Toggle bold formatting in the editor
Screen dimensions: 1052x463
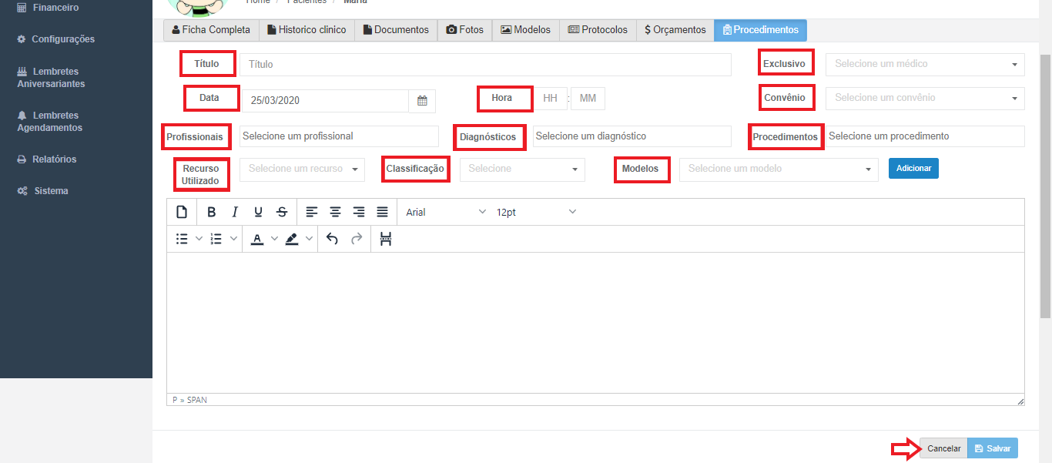[211, 212]
